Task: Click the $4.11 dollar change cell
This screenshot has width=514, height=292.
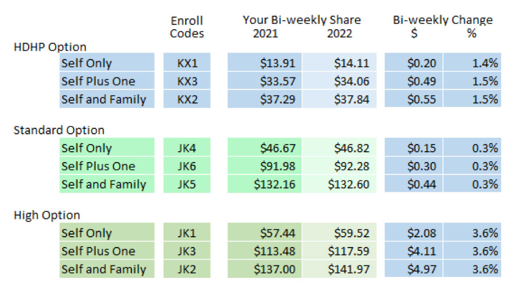Action: coord(413,251)
